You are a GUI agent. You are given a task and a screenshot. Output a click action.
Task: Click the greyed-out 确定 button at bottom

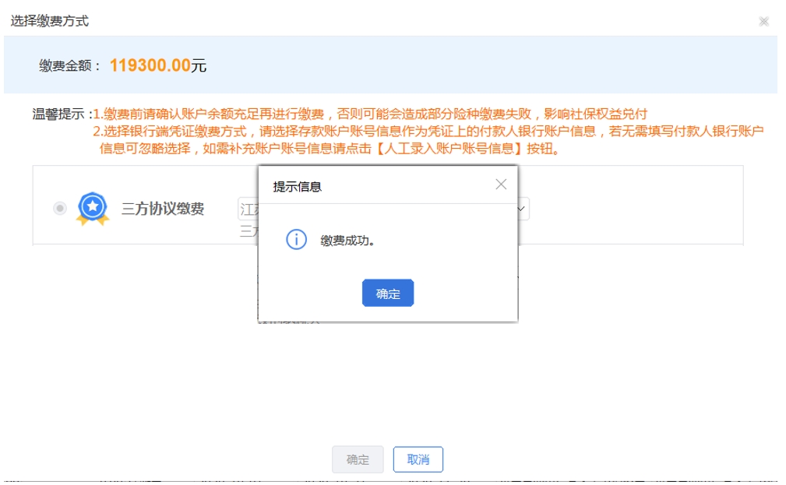pos(358,459)
